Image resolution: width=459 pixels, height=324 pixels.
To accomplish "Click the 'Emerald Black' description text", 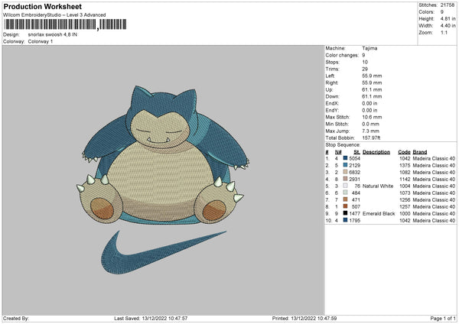I will point(379,213).
